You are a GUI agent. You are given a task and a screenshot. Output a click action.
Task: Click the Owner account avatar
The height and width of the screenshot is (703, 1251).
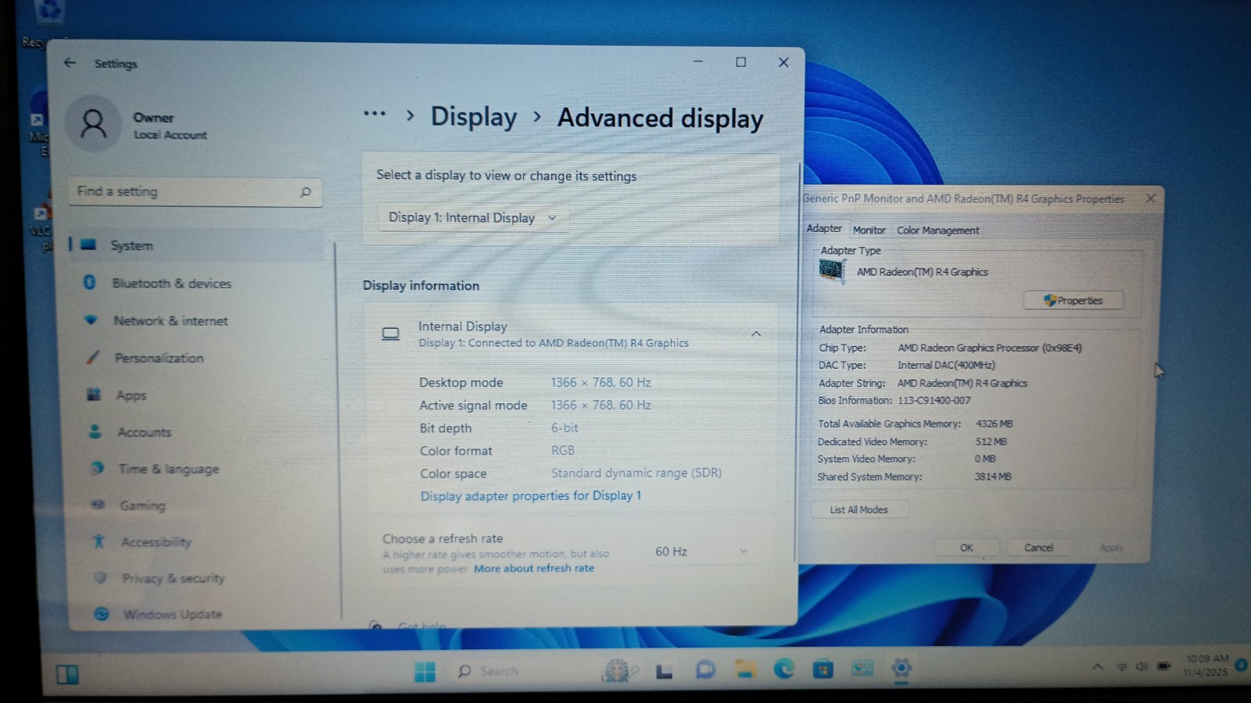tap(94, 123)
